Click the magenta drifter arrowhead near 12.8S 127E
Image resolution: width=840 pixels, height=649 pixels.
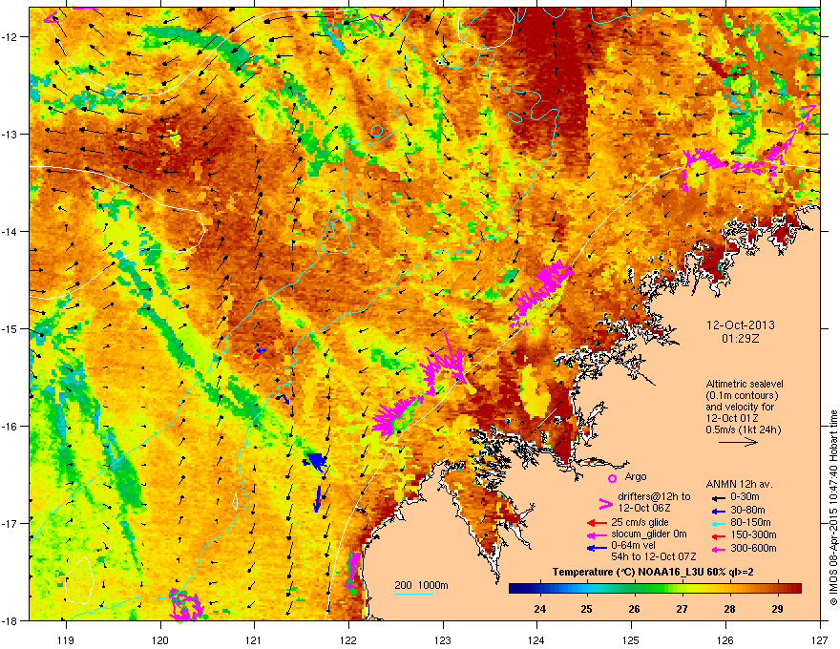(x=808, y=113)
